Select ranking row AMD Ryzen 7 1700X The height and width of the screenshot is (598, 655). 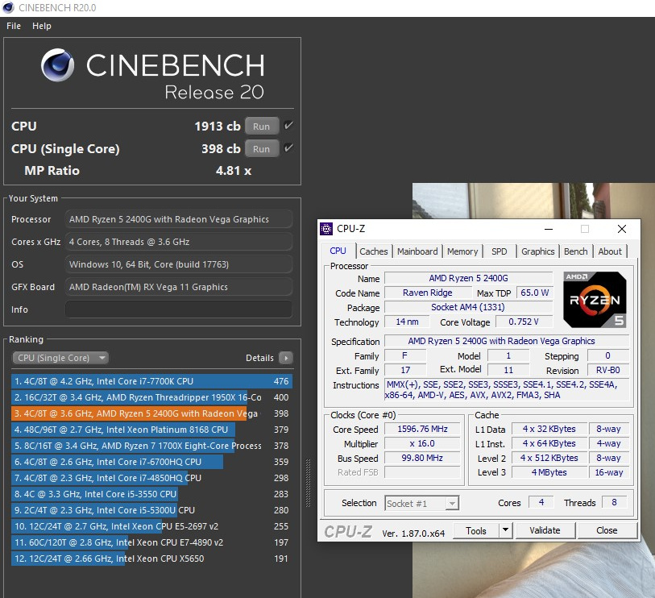(151, 446)
